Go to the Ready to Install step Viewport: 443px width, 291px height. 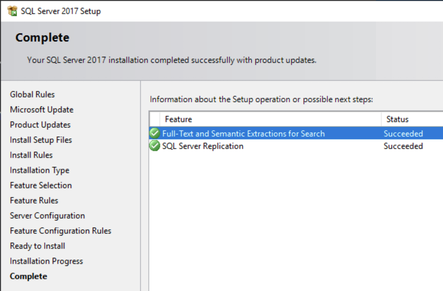click(x=37, y=246)
